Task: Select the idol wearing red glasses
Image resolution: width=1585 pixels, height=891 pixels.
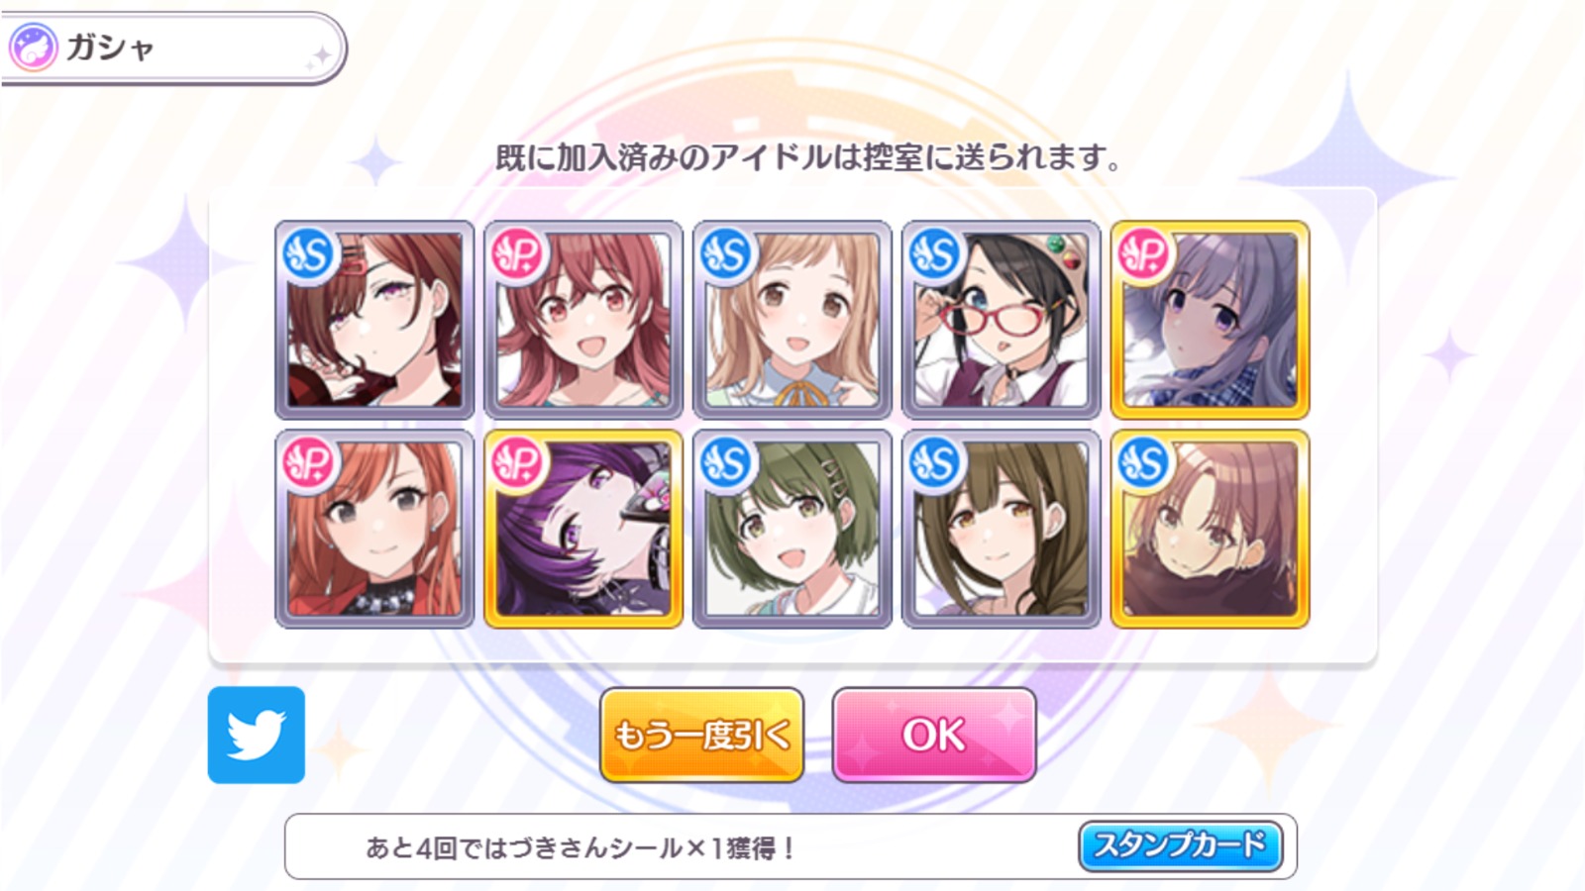Action: pyautogui.click(x=1002, y=320)
